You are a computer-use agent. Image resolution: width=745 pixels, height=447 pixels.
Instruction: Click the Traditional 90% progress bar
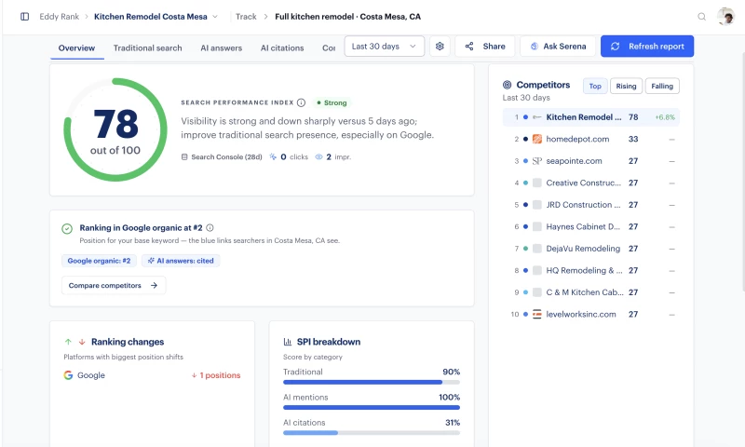point(372,382)
